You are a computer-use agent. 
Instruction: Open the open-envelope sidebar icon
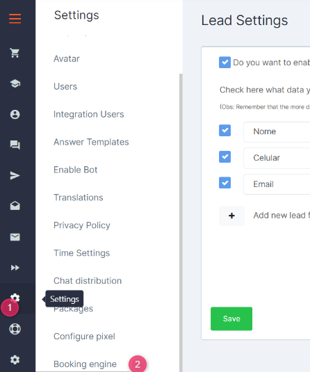pos(15,206)
